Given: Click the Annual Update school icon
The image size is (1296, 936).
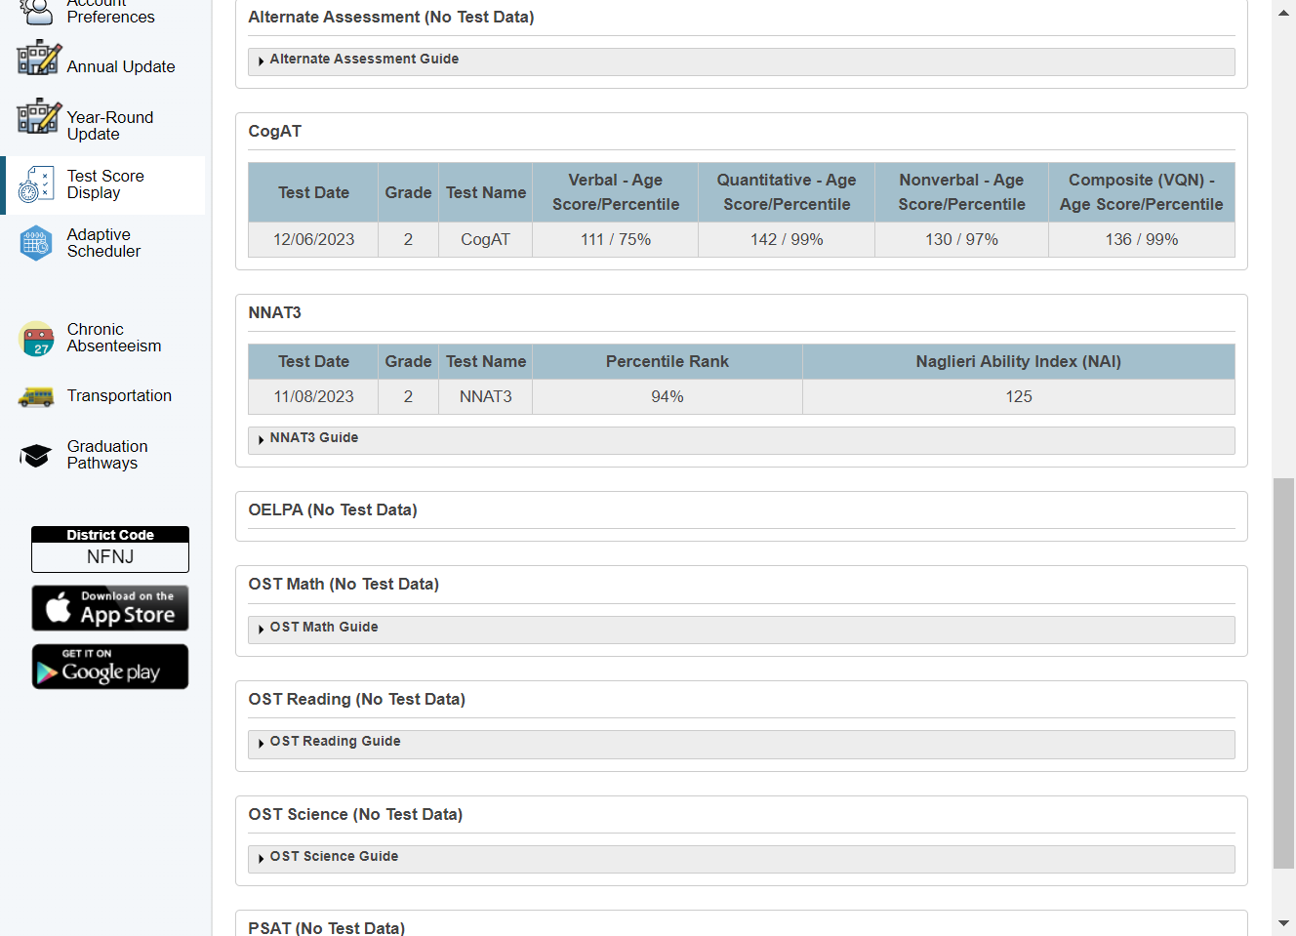Looking at the screenshot, I should coord(39,58).
